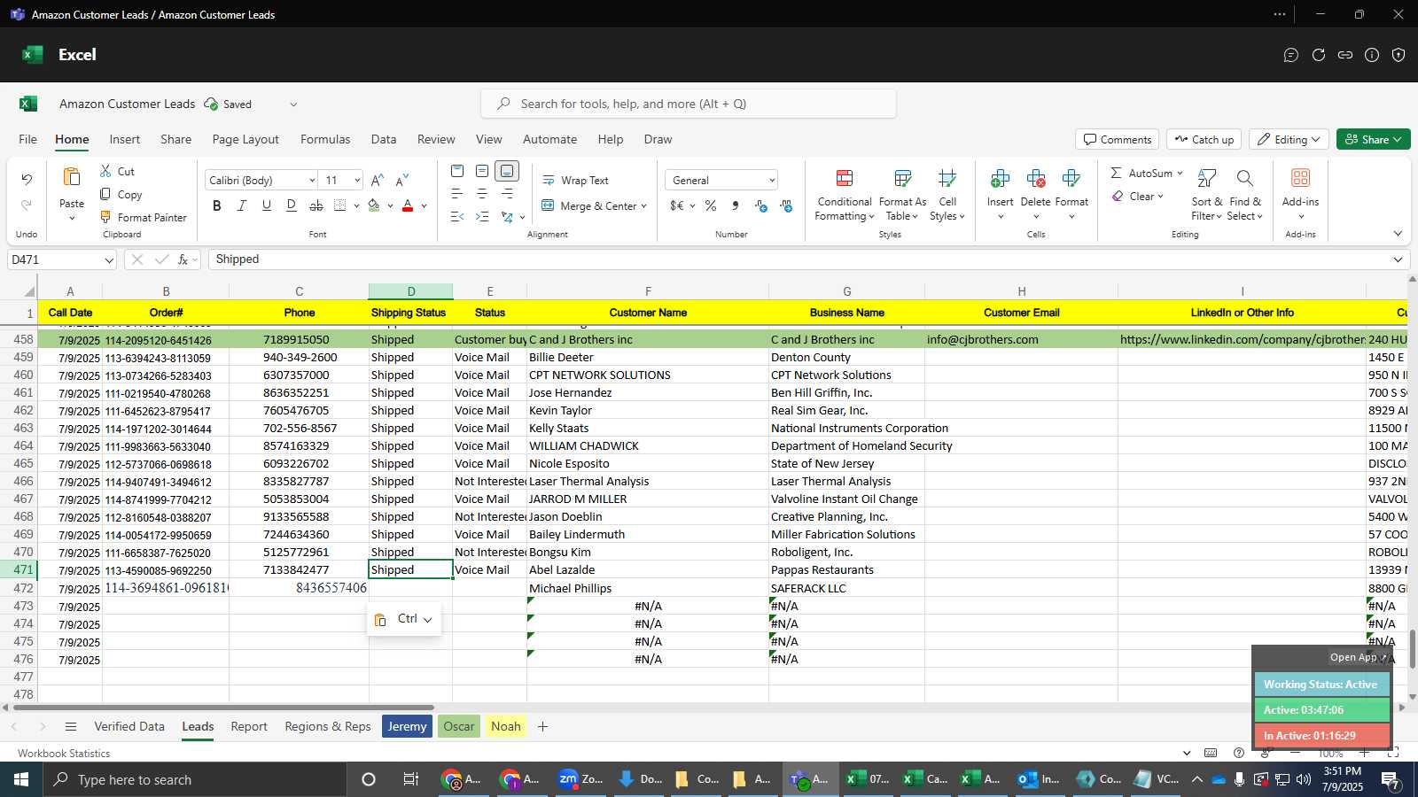Open the font size dropdown
The height and width of the screenshot is (797, 1418).
click(357, 180)
